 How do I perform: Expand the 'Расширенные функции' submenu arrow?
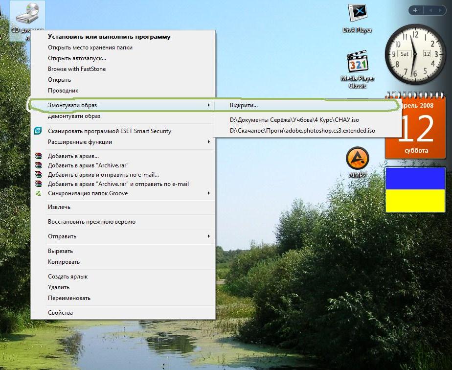[209, 142]
